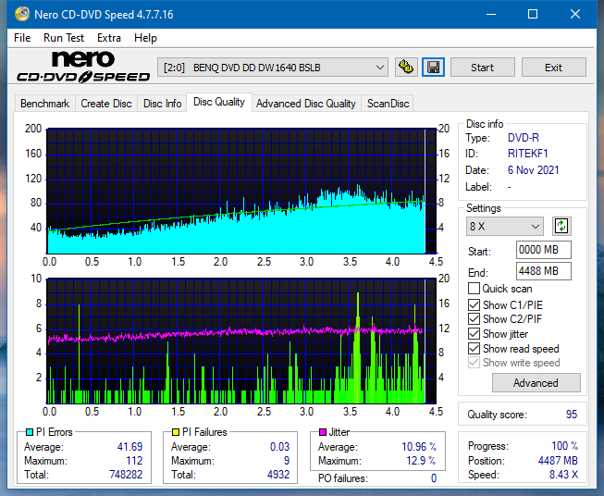This screenshot has height=496, width=604.
Task: Click the End MB input field
Action: click(x=543, y=271)
